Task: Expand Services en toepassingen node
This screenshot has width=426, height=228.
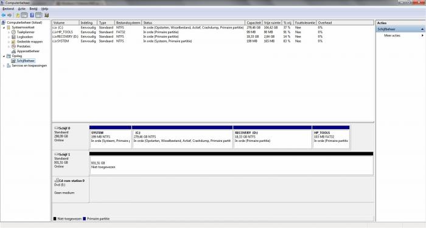Action: tap(4, 65)
